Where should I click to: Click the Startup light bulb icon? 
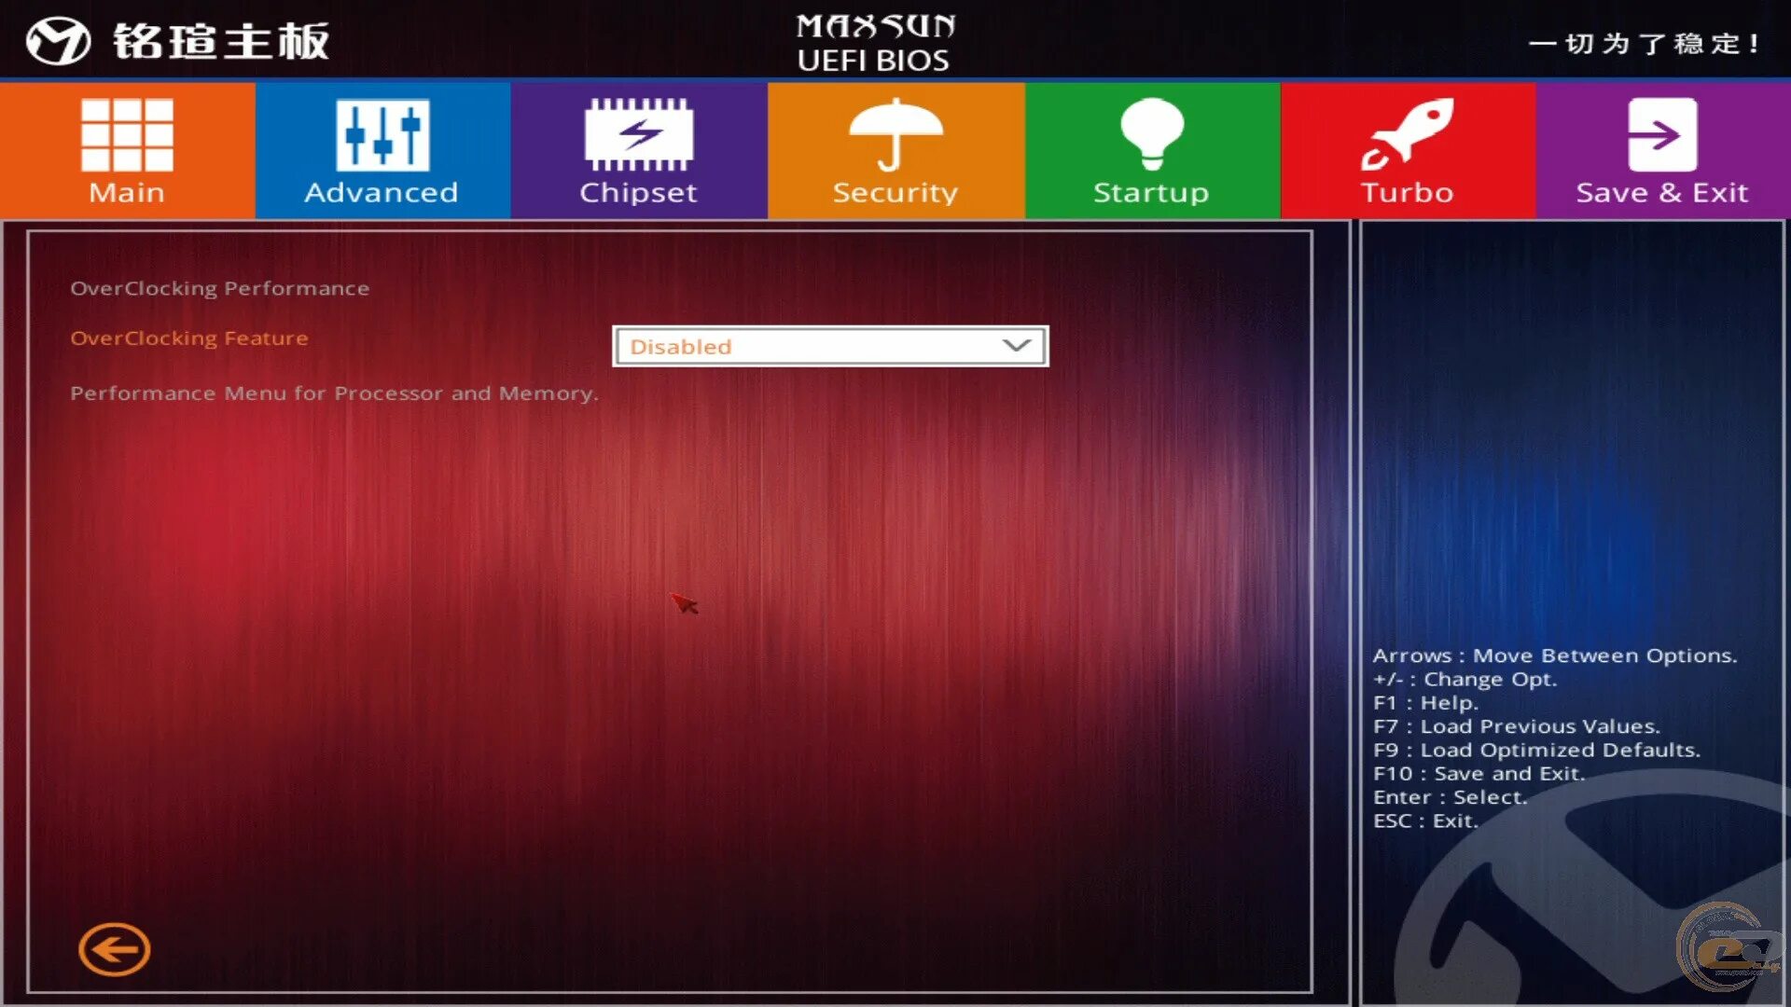[x=1151, y=134]
